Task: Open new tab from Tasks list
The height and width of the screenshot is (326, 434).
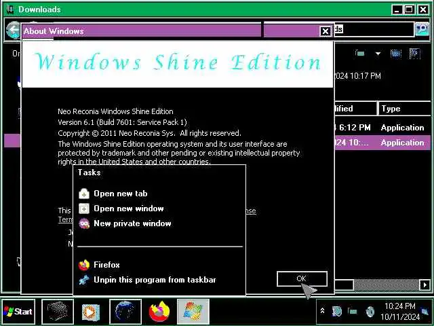Action: [121, 194]
